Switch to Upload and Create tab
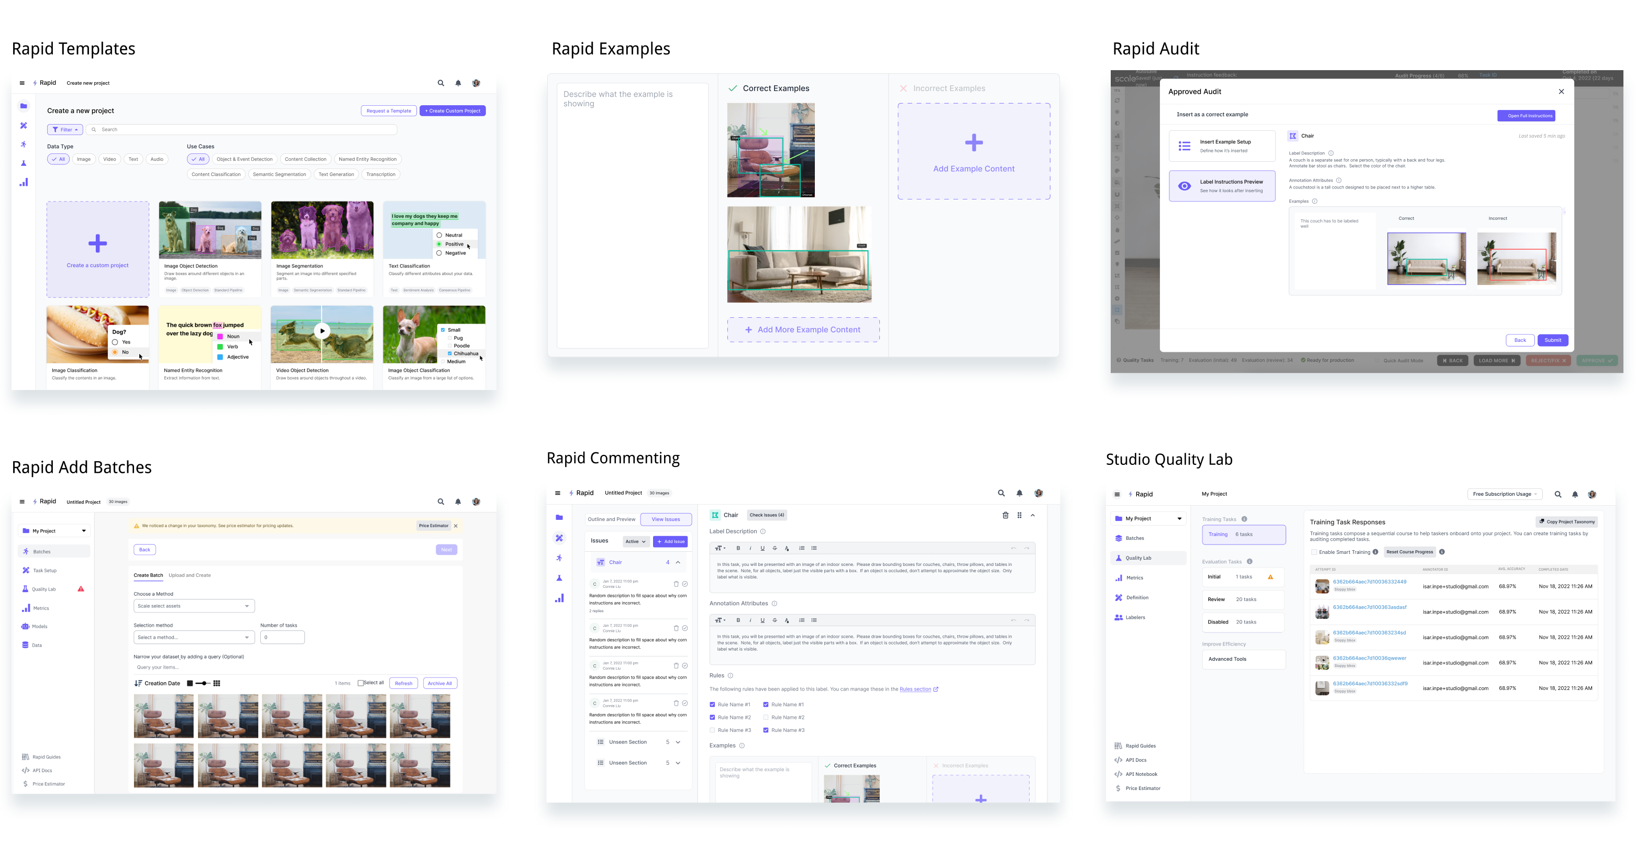This screenshot has height=846, width=1636. point(190,576)
